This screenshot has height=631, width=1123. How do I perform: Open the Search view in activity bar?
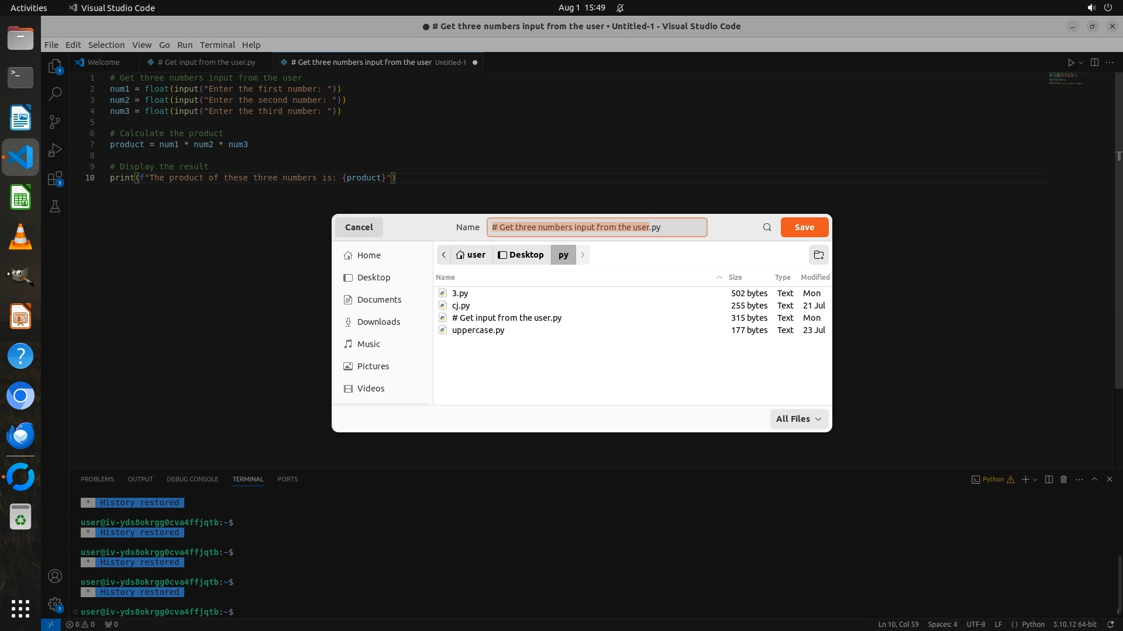pyautogui.click(x=55, y=93)
